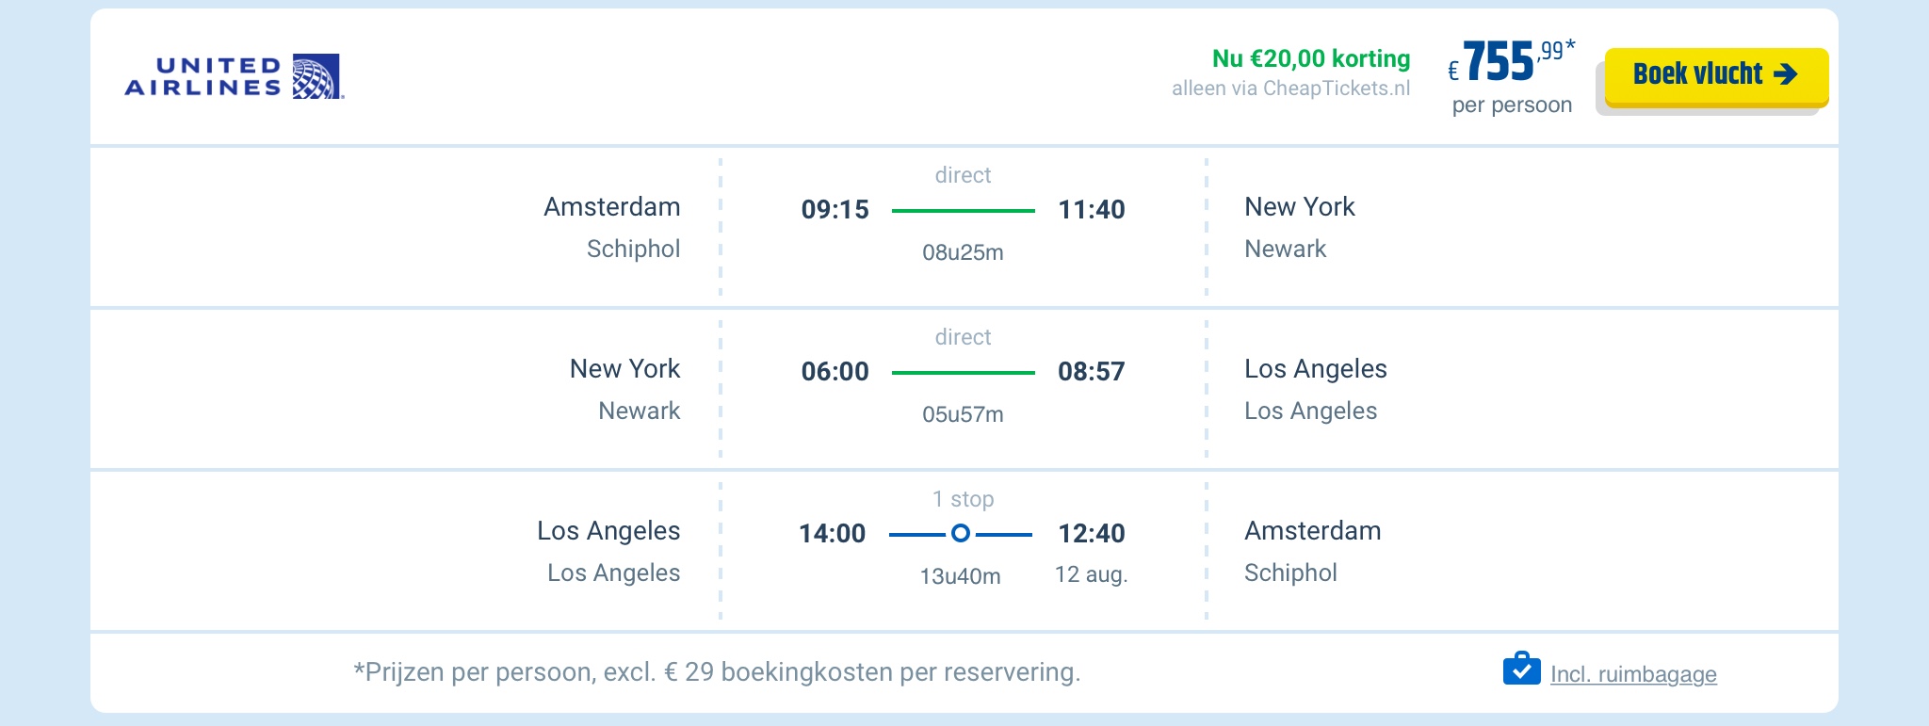Click the 1 stop label
Viewport: 1929px width, 726px height.
point(963,499)
